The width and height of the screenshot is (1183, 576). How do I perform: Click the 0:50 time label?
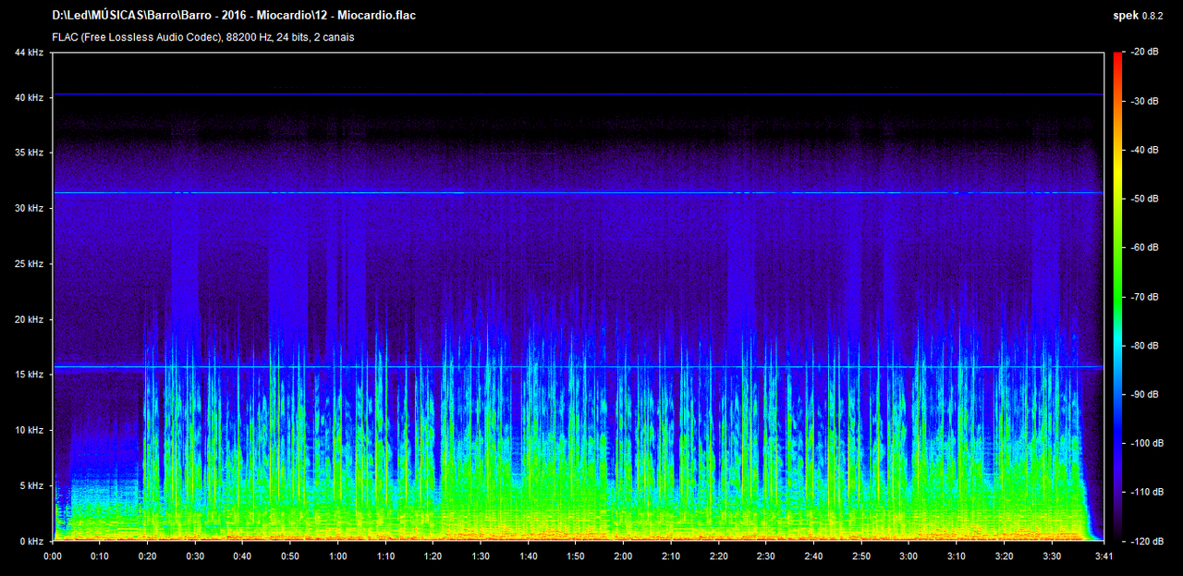pyautogui.click(x=290, y=556)
